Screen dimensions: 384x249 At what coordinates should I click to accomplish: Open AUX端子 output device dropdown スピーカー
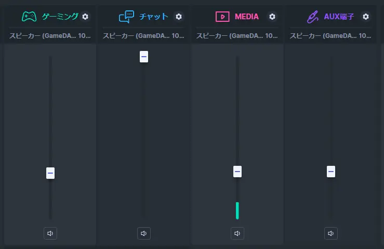tap(330, 36)
